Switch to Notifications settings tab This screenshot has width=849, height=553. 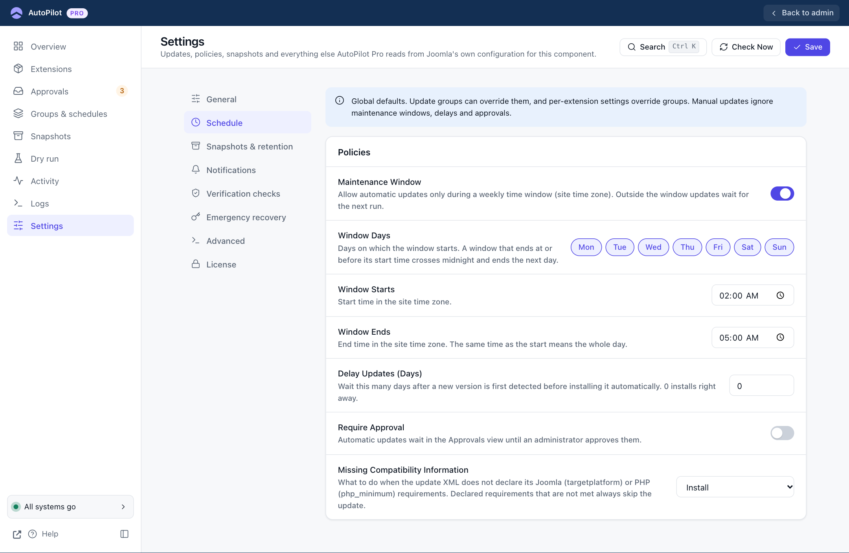[x=248, y=170]
